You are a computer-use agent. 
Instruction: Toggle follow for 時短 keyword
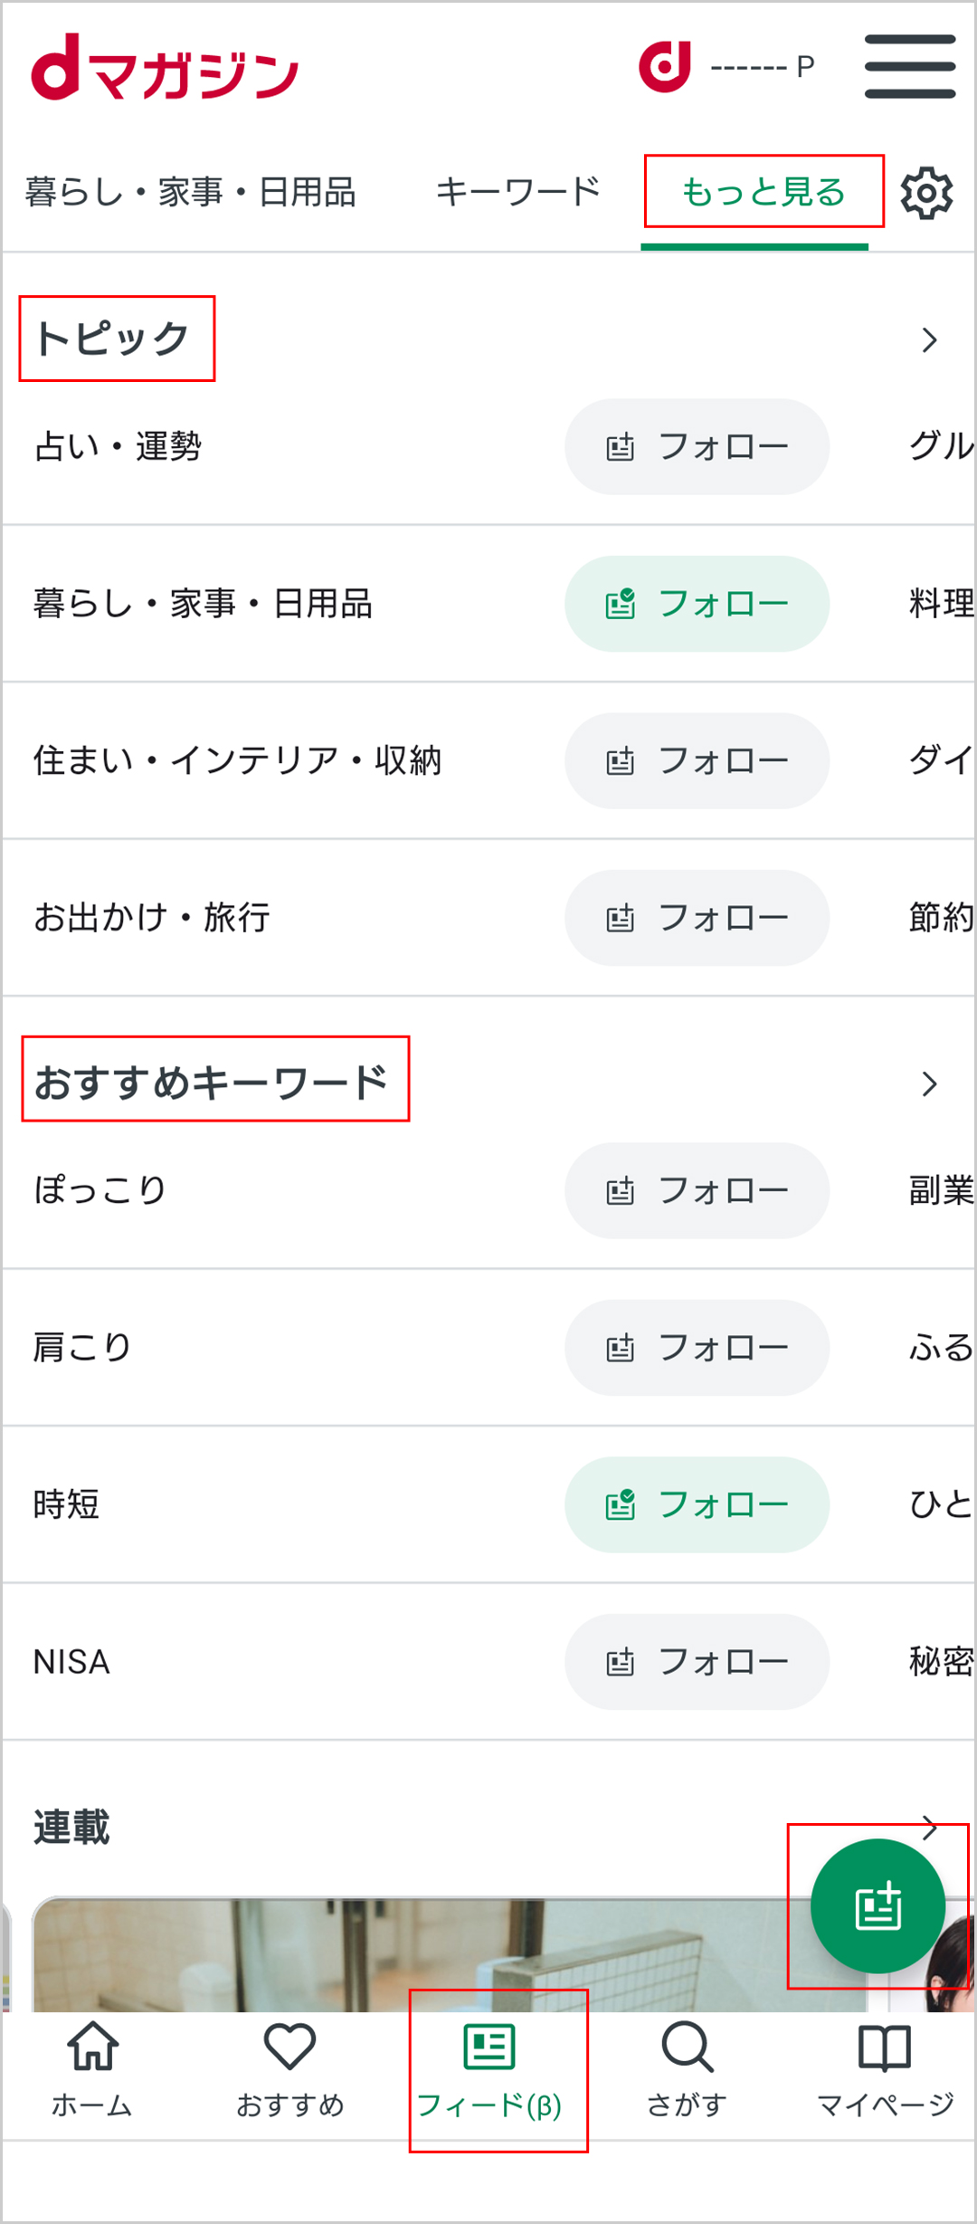tap(697, 1504)
